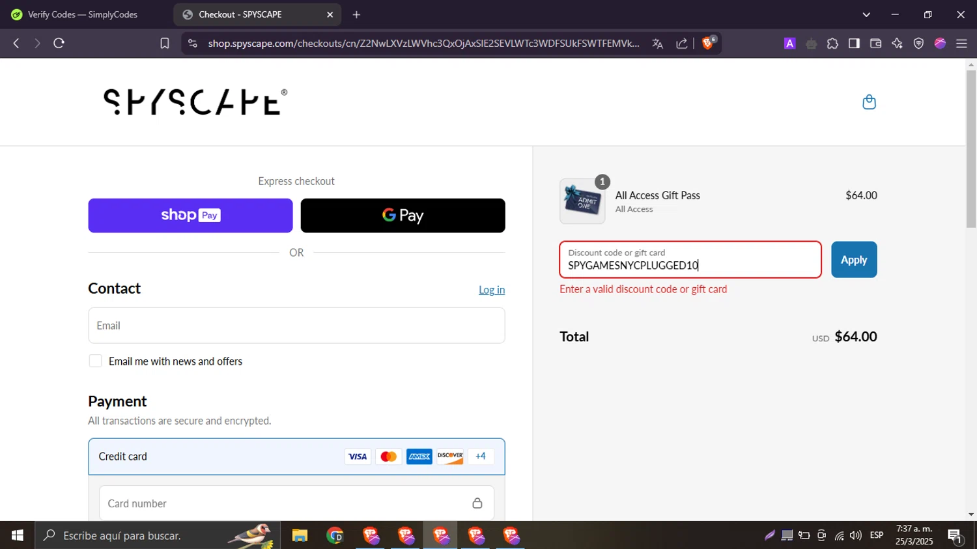Select the Credit card payment option

[296, 457]
